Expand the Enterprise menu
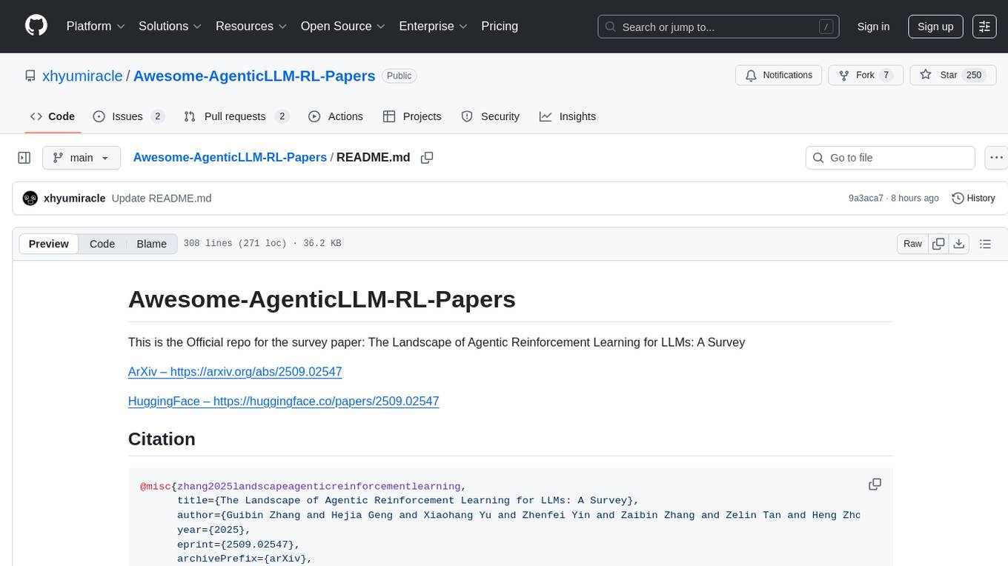This screenshot has width=1008, height=566. point(433,26)
